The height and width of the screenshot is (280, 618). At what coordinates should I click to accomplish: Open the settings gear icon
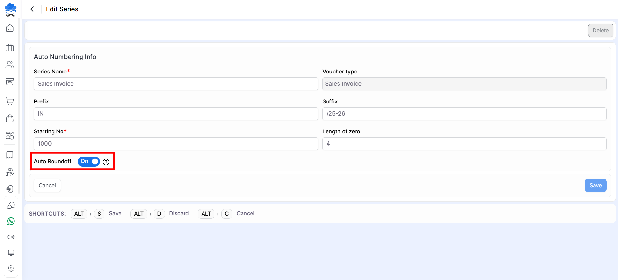[11, 268]
